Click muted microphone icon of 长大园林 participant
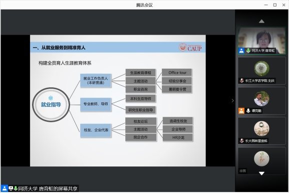Image resolution: width=289 pixels, height=193 pixels. (x=242, y=141)
